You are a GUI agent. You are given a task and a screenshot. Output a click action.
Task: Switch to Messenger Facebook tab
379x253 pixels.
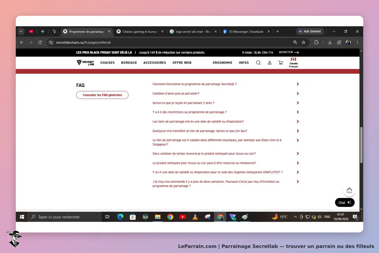click(247, 31)
